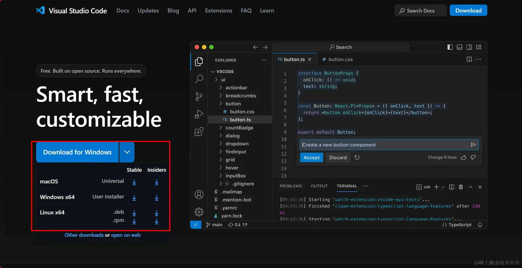Expand the dropdown folder

(234, 144)
